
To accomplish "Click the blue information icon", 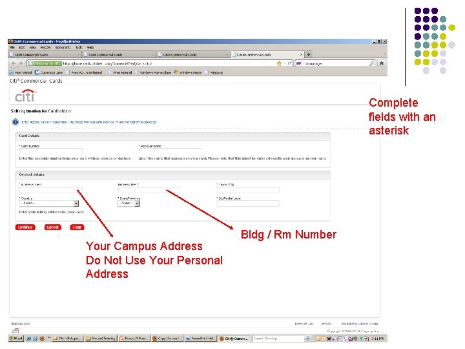I will 15,122.
